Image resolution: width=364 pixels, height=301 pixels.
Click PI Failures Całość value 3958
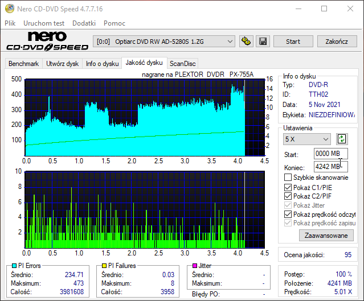click(167, 292)
